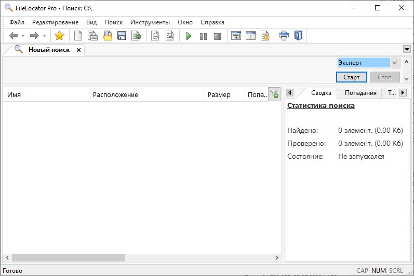Click the Print icon

click(x=284, y=36)
